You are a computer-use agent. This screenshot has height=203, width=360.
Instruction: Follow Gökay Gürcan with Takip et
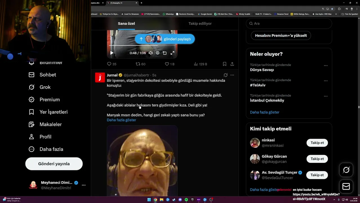[317, 159]
